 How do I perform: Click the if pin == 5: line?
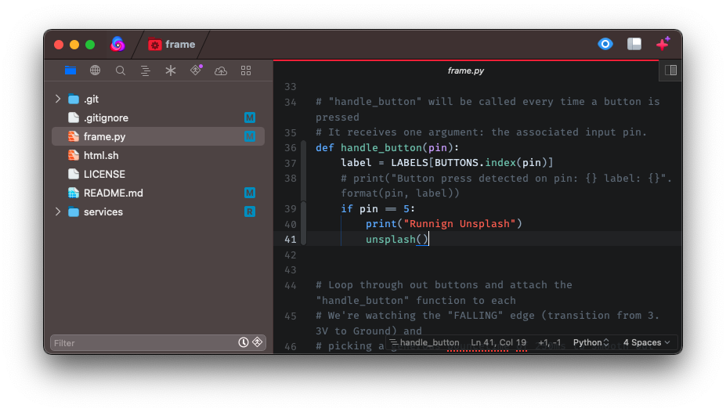click(x=377, y=209)
